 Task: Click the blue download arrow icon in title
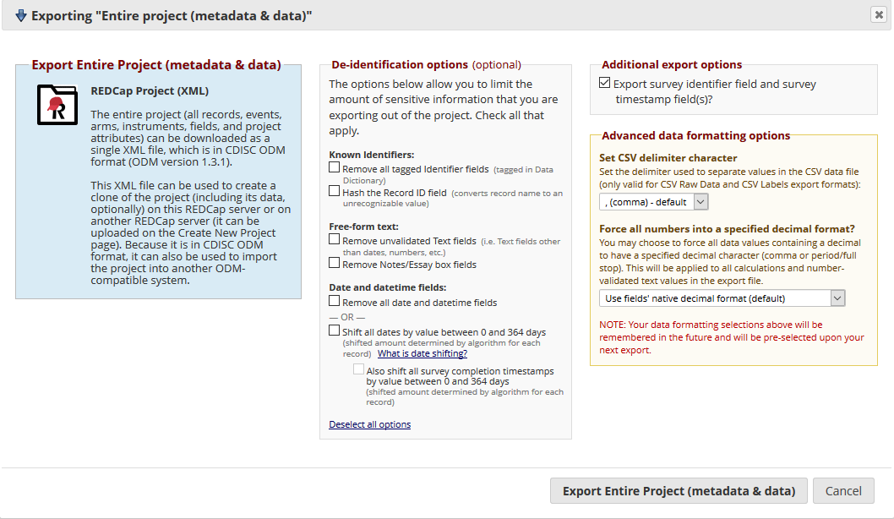[21, 15]
